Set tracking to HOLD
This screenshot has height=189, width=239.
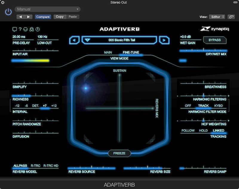(x=203, y=130)
